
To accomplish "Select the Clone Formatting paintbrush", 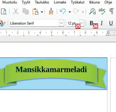I will [51, 11].
